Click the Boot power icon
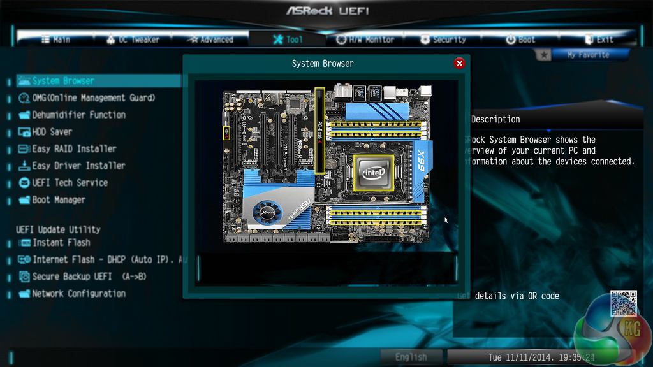The image size is (653, 367). coord(511,40)
